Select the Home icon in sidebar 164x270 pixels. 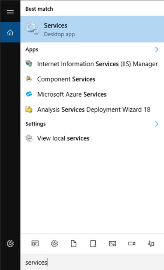tap(10, 32)
